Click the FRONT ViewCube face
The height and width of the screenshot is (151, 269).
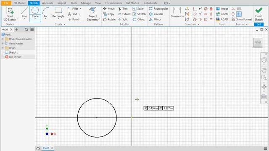[x=258, y=42]
